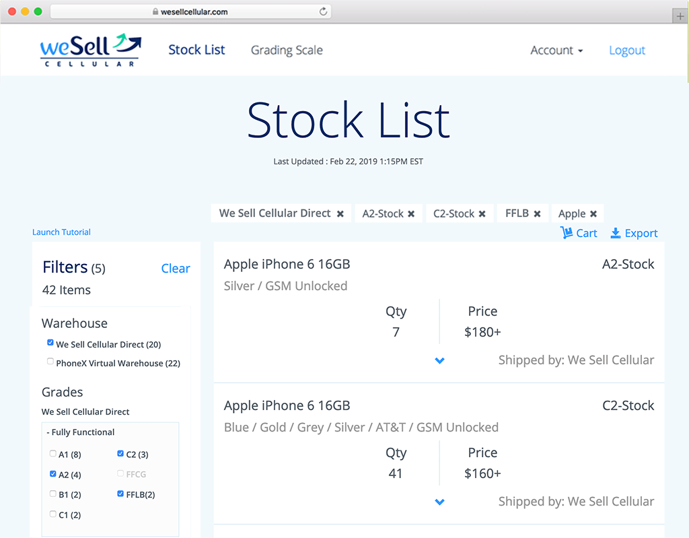Uncheck the C2 (3) grade box
The image size is (689, 538).
point(120,454)
